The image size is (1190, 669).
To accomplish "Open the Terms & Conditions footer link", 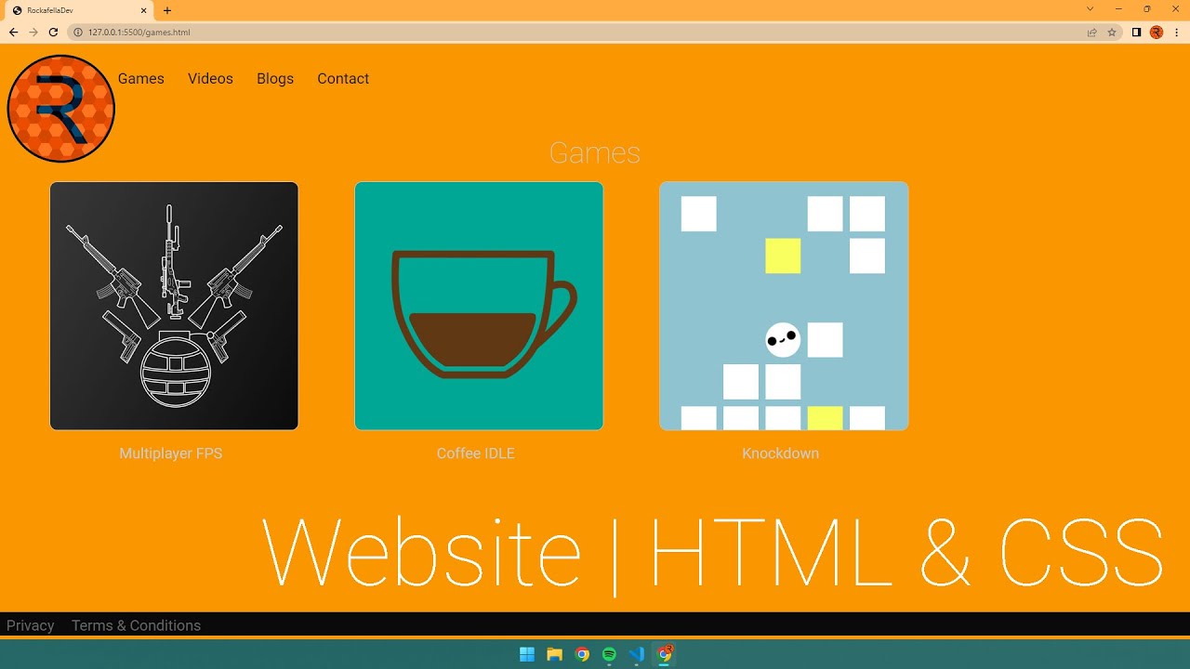I will (x=136, y=625).
